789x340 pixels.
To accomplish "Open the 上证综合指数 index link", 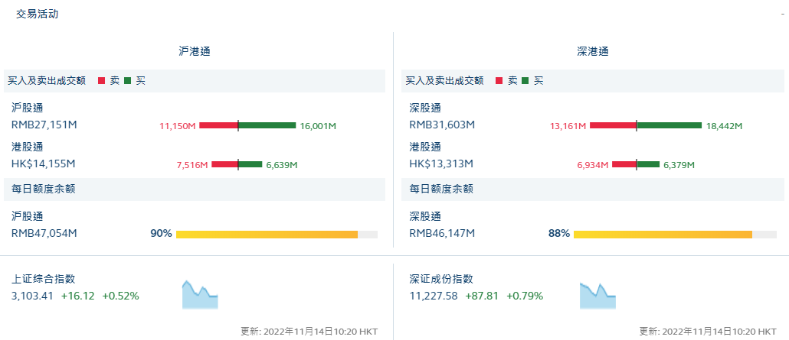I will pos(43,280).
